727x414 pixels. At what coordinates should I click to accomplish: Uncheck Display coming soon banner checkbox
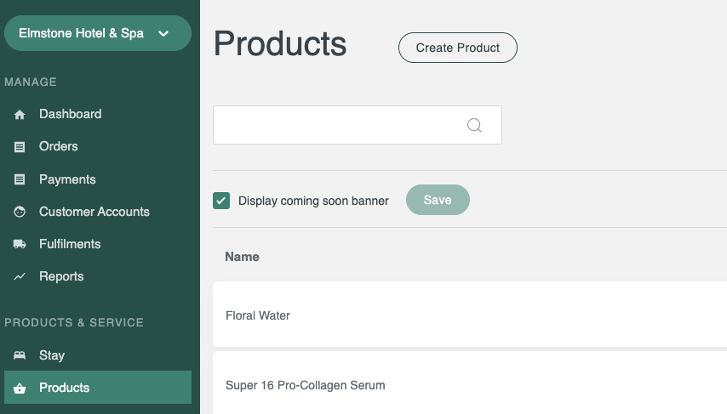(x=221, y=201)
